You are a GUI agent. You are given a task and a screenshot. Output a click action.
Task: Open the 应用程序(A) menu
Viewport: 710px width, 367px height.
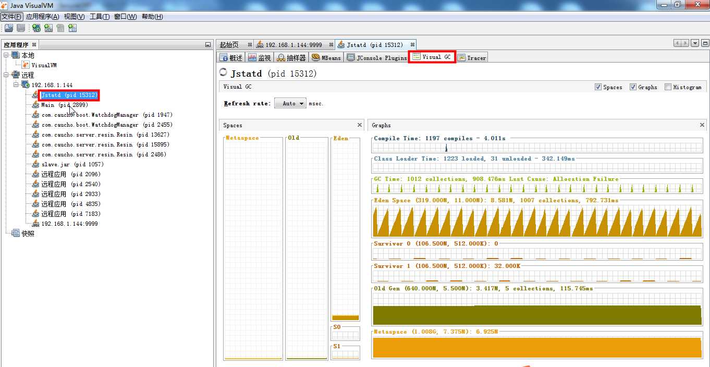point(42,17)
